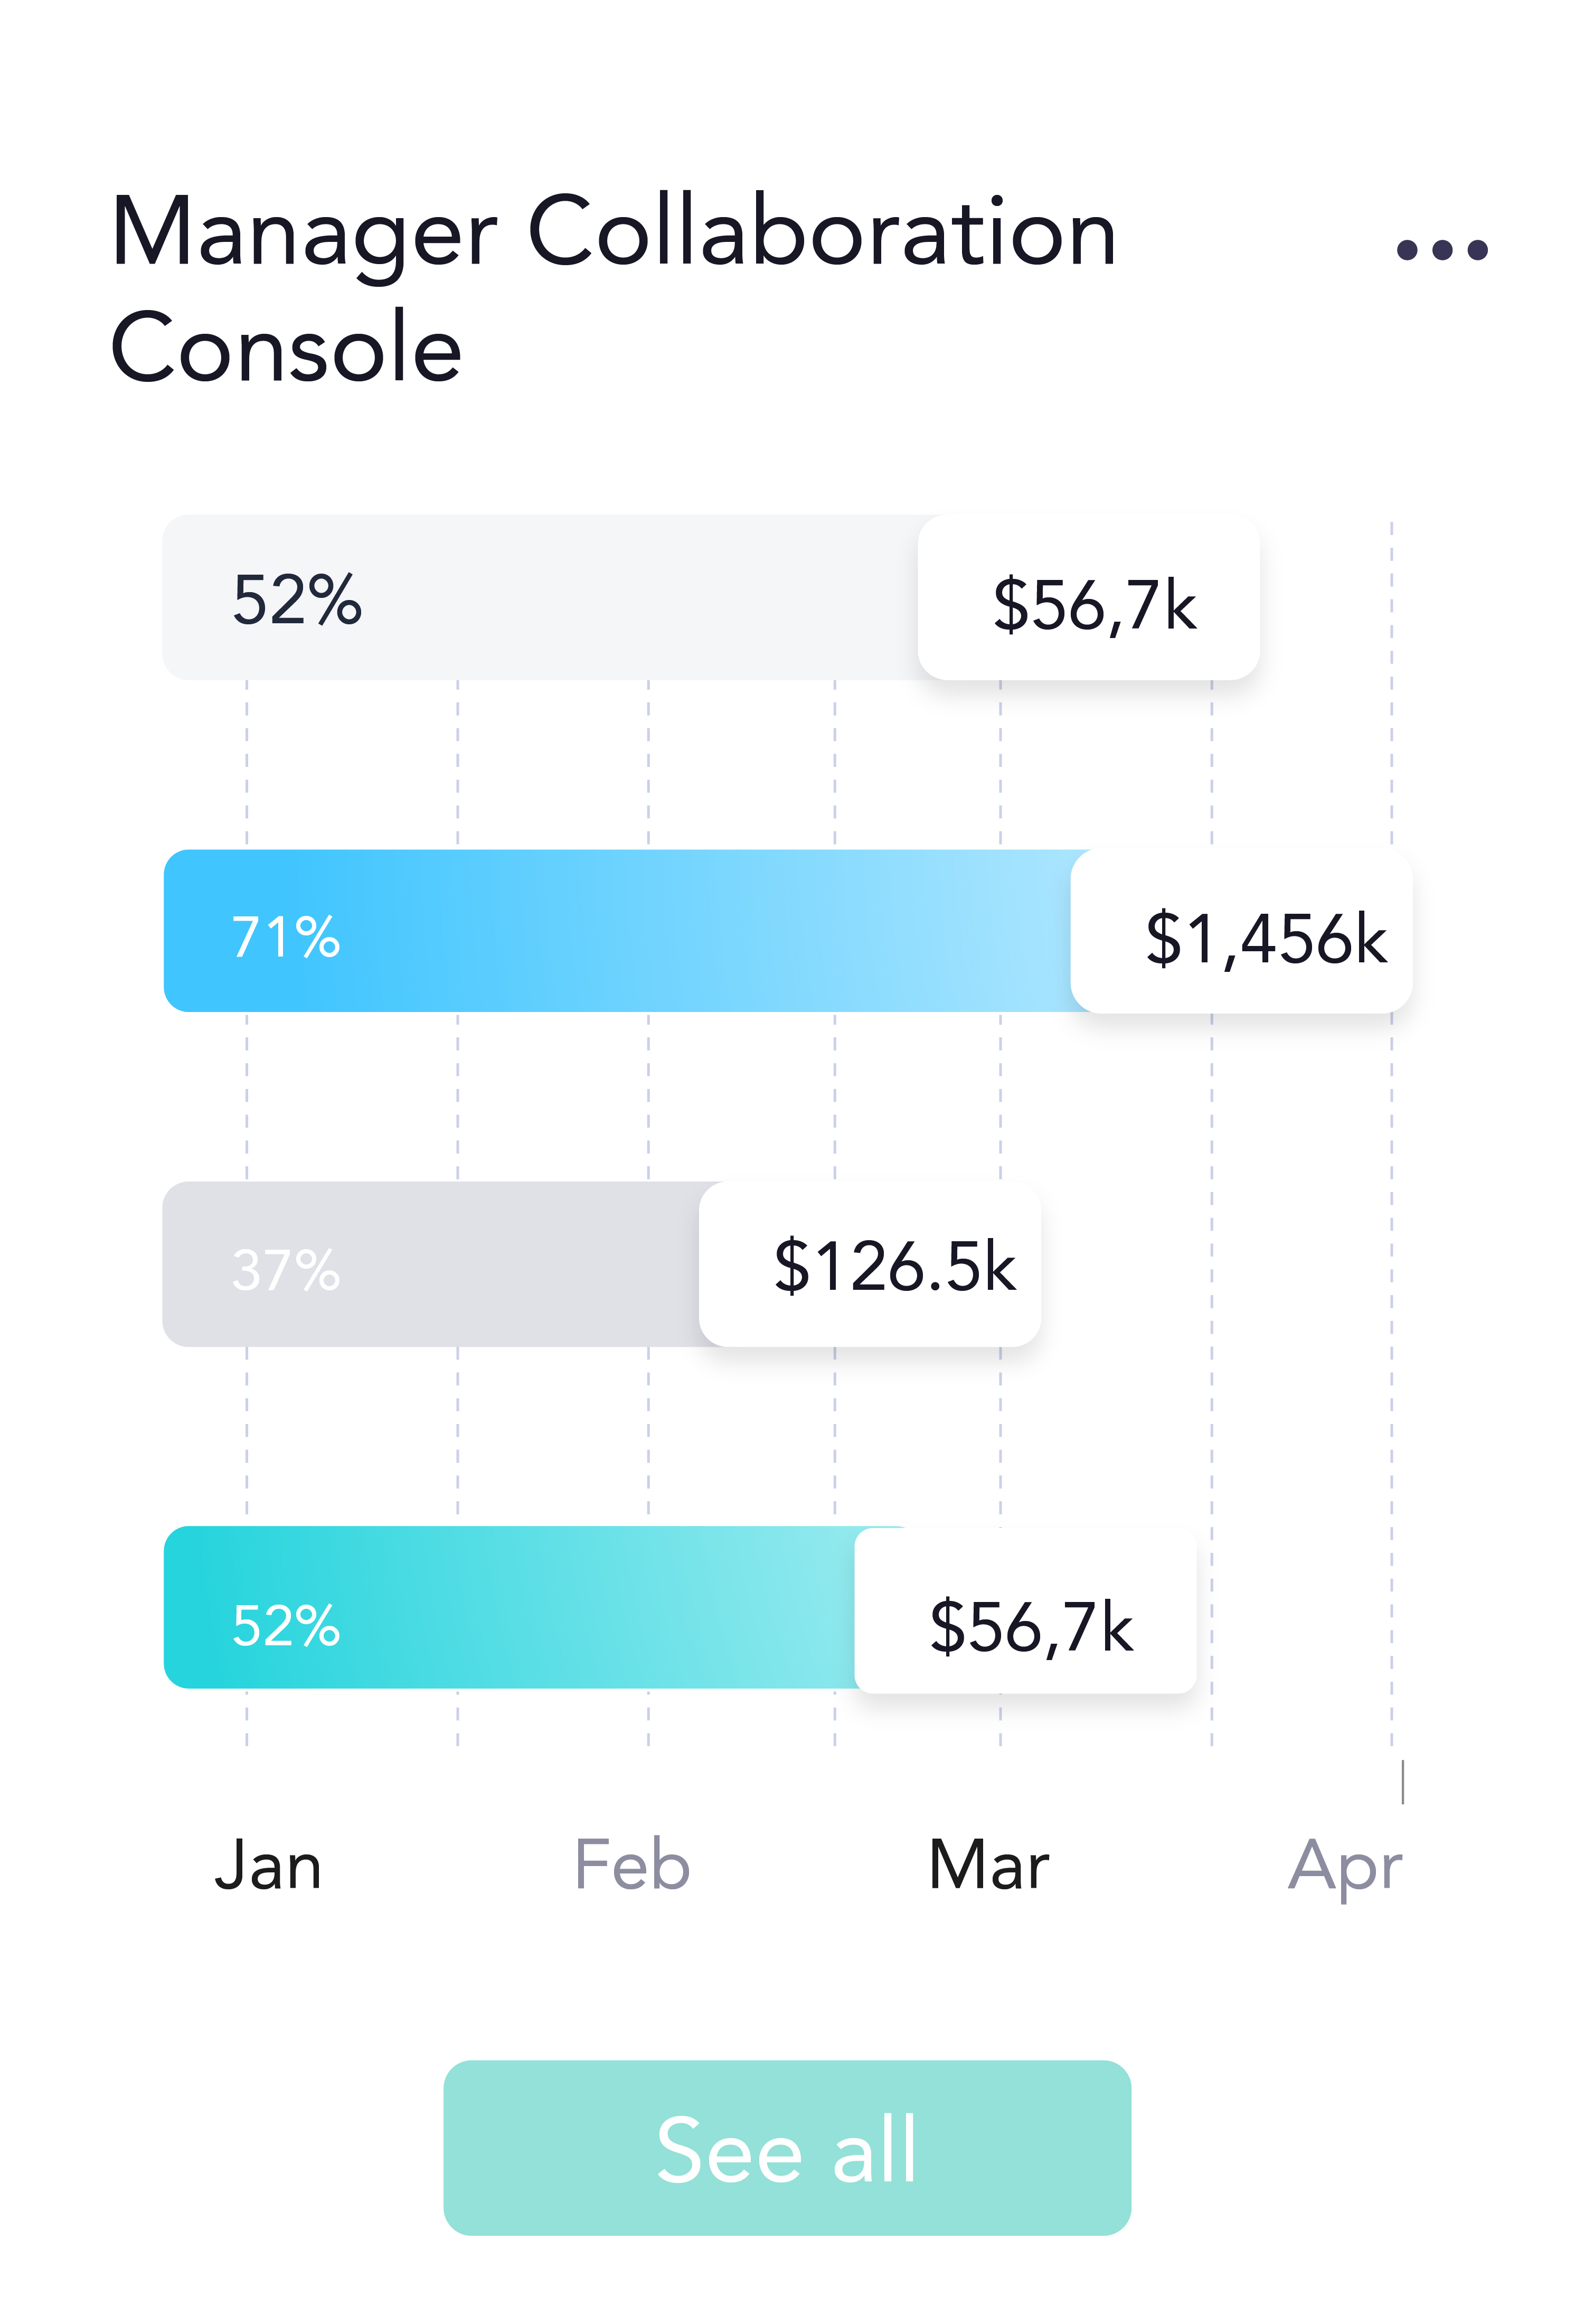Click the 52% label in the teal bar
The width and height of the screenshot is (1575, 2324).
(287, 1625)
